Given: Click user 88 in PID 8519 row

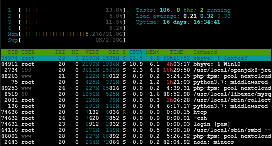Looking at the screenshot, I should tap(25, 94).
